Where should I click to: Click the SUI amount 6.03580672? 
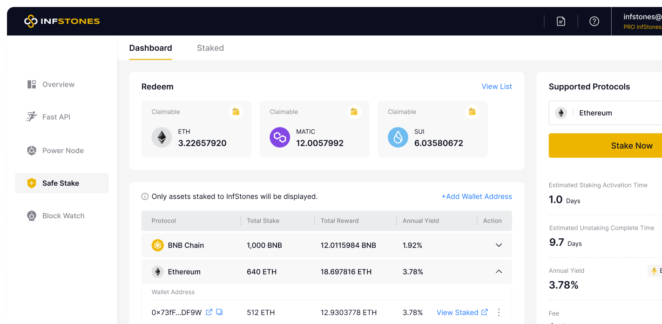click(439, 143)
